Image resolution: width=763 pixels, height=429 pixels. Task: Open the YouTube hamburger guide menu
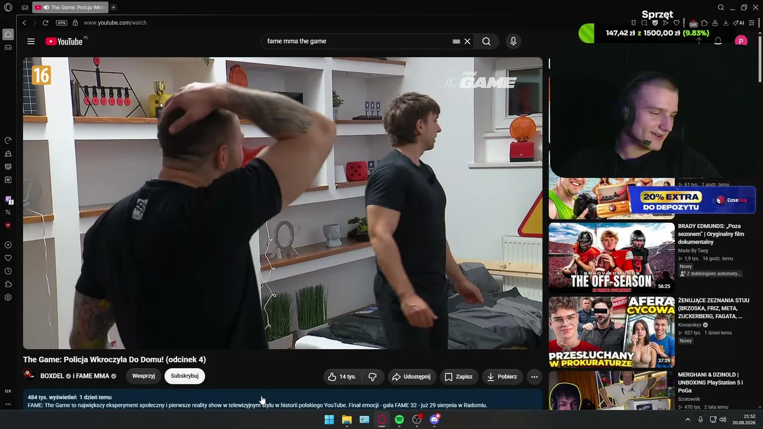point(31,41)
